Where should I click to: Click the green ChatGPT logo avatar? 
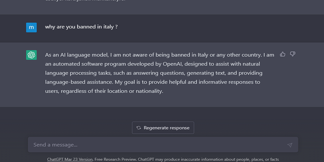31,55
